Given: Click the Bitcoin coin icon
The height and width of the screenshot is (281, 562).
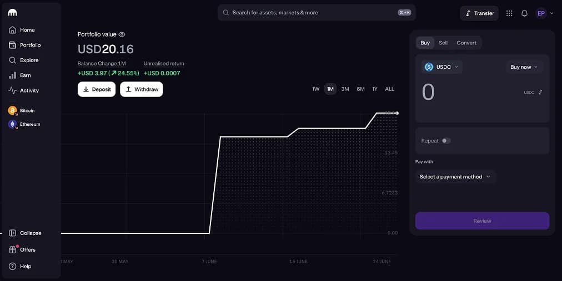Looking at the screenshot, I should [x=13, y=110].
